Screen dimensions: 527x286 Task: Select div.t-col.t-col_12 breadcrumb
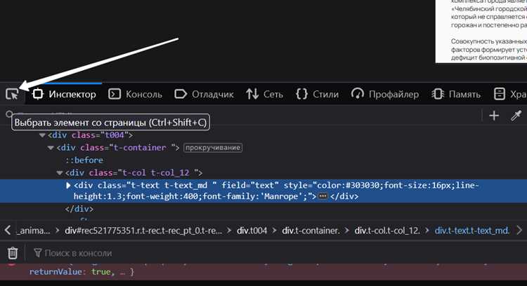pos(387,231)
